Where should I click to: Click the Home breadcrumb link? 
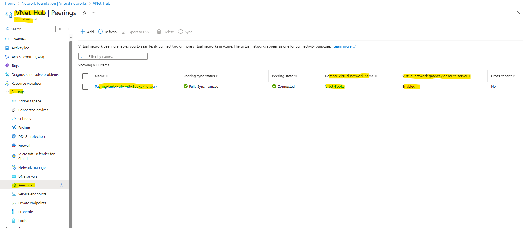[x=10, y=3]
